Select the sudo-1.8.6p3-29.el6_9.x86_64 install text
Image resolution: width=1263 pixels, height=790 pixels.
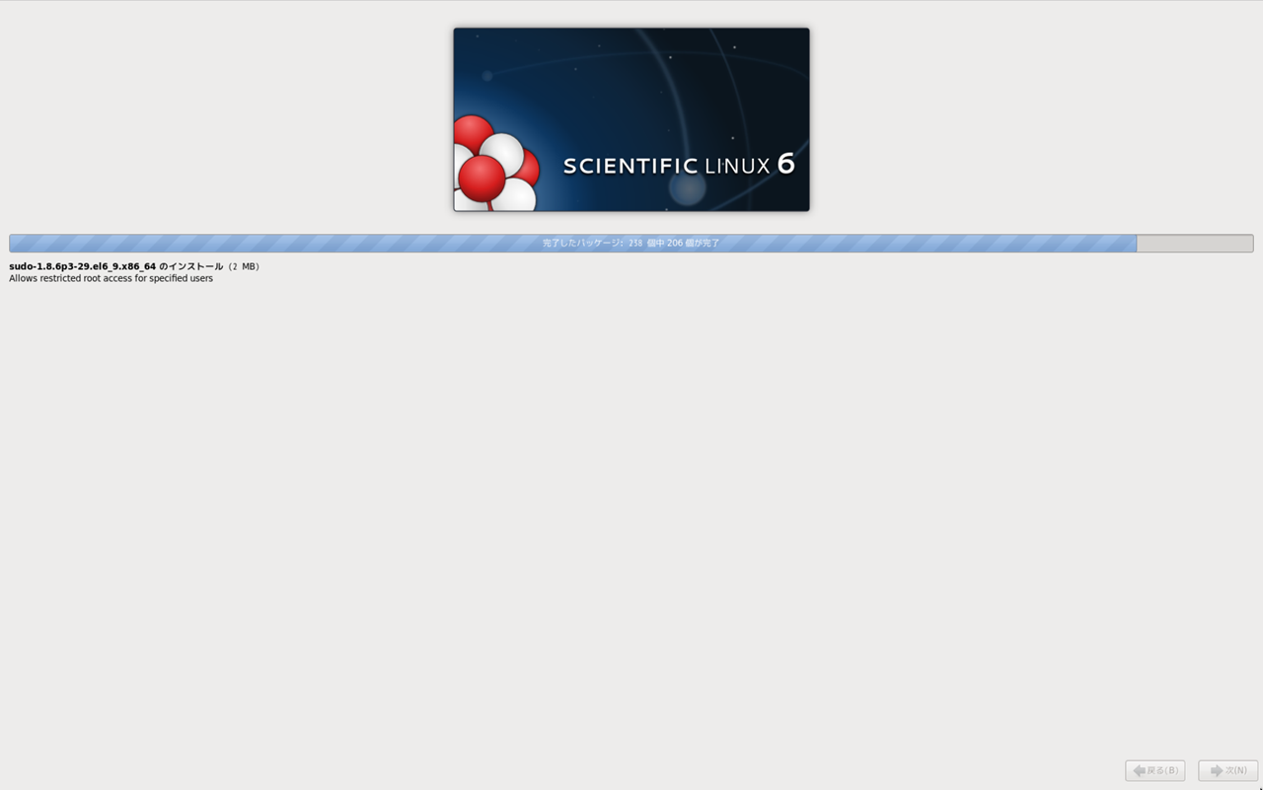coord(134,266)
